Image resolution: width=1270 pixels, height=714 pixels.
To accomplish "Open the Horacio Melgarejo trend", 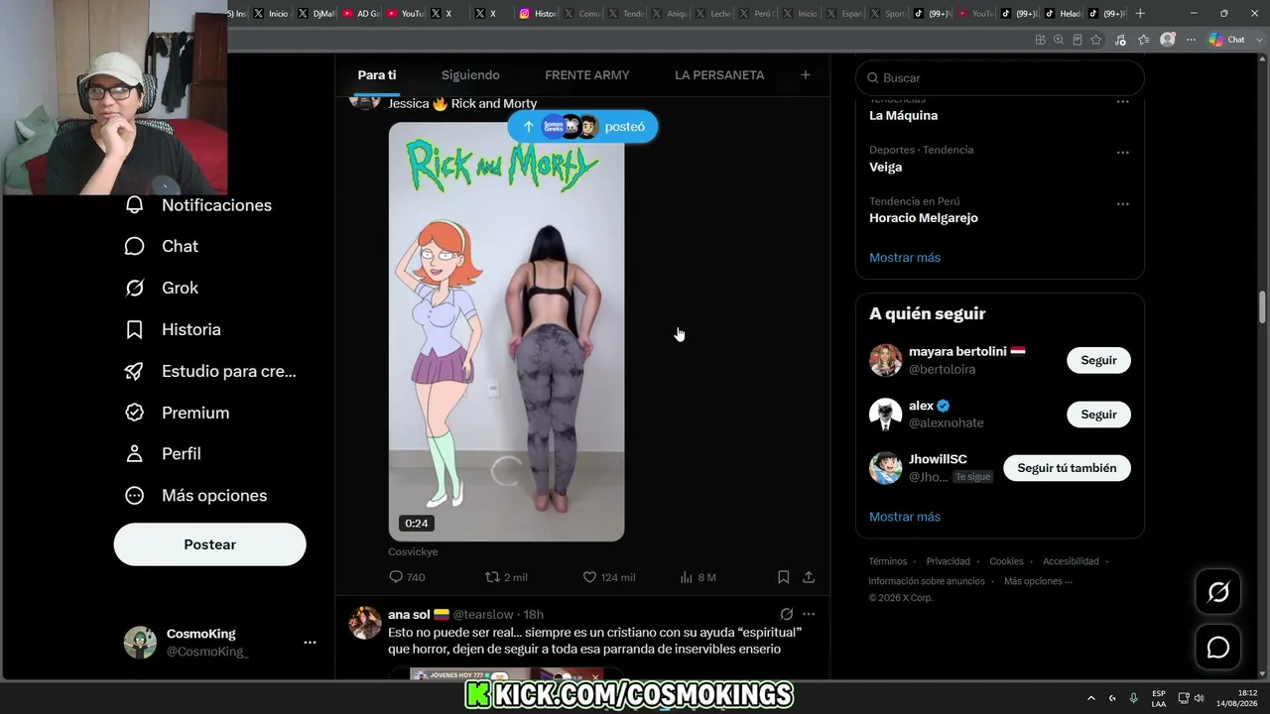I will [x=924, y=218].
